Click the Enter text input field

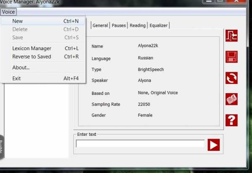click(140, 144)
